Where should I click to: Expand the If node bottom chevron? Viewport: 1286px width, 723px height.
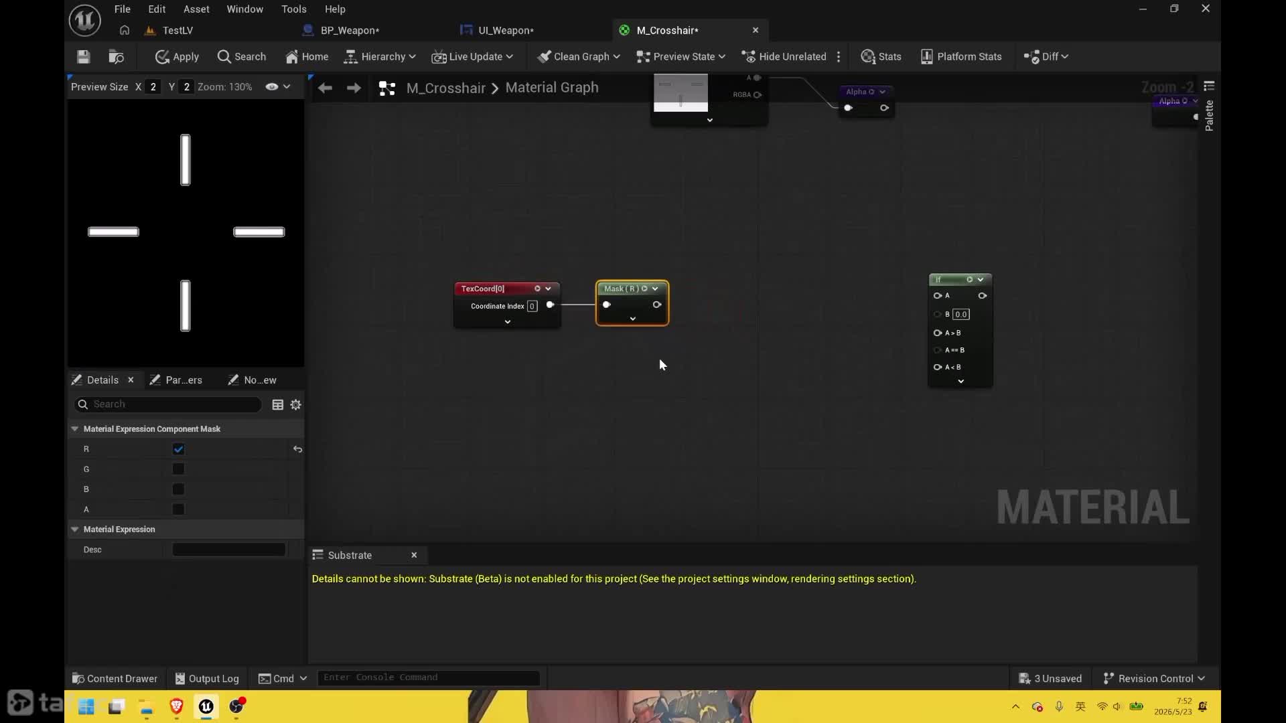[x=960, y=382]
